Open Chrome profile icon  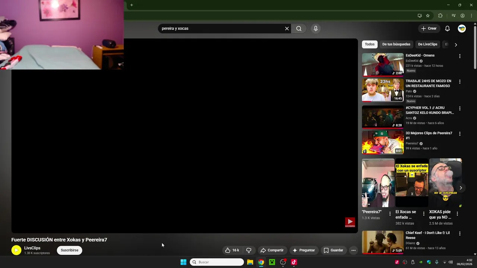pos(462,16)
